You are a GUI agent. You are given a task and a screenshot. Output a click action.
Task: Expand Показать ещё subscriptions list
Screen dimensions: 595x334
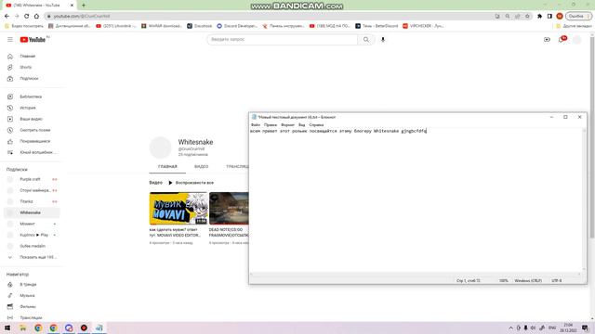tap(33, 257)
